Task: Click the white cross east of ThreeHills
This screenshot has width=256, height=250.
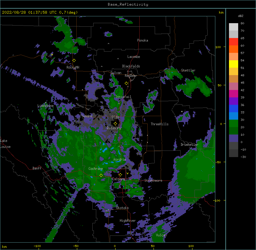Action: [x=182, y=111]
